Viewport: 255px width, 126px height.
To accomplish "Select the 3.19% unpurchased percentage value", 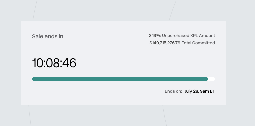I will click(155, 35).
